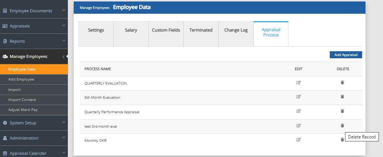Delete the test 3rd month eval record
The image size is (383, 157).
(342, 126)
